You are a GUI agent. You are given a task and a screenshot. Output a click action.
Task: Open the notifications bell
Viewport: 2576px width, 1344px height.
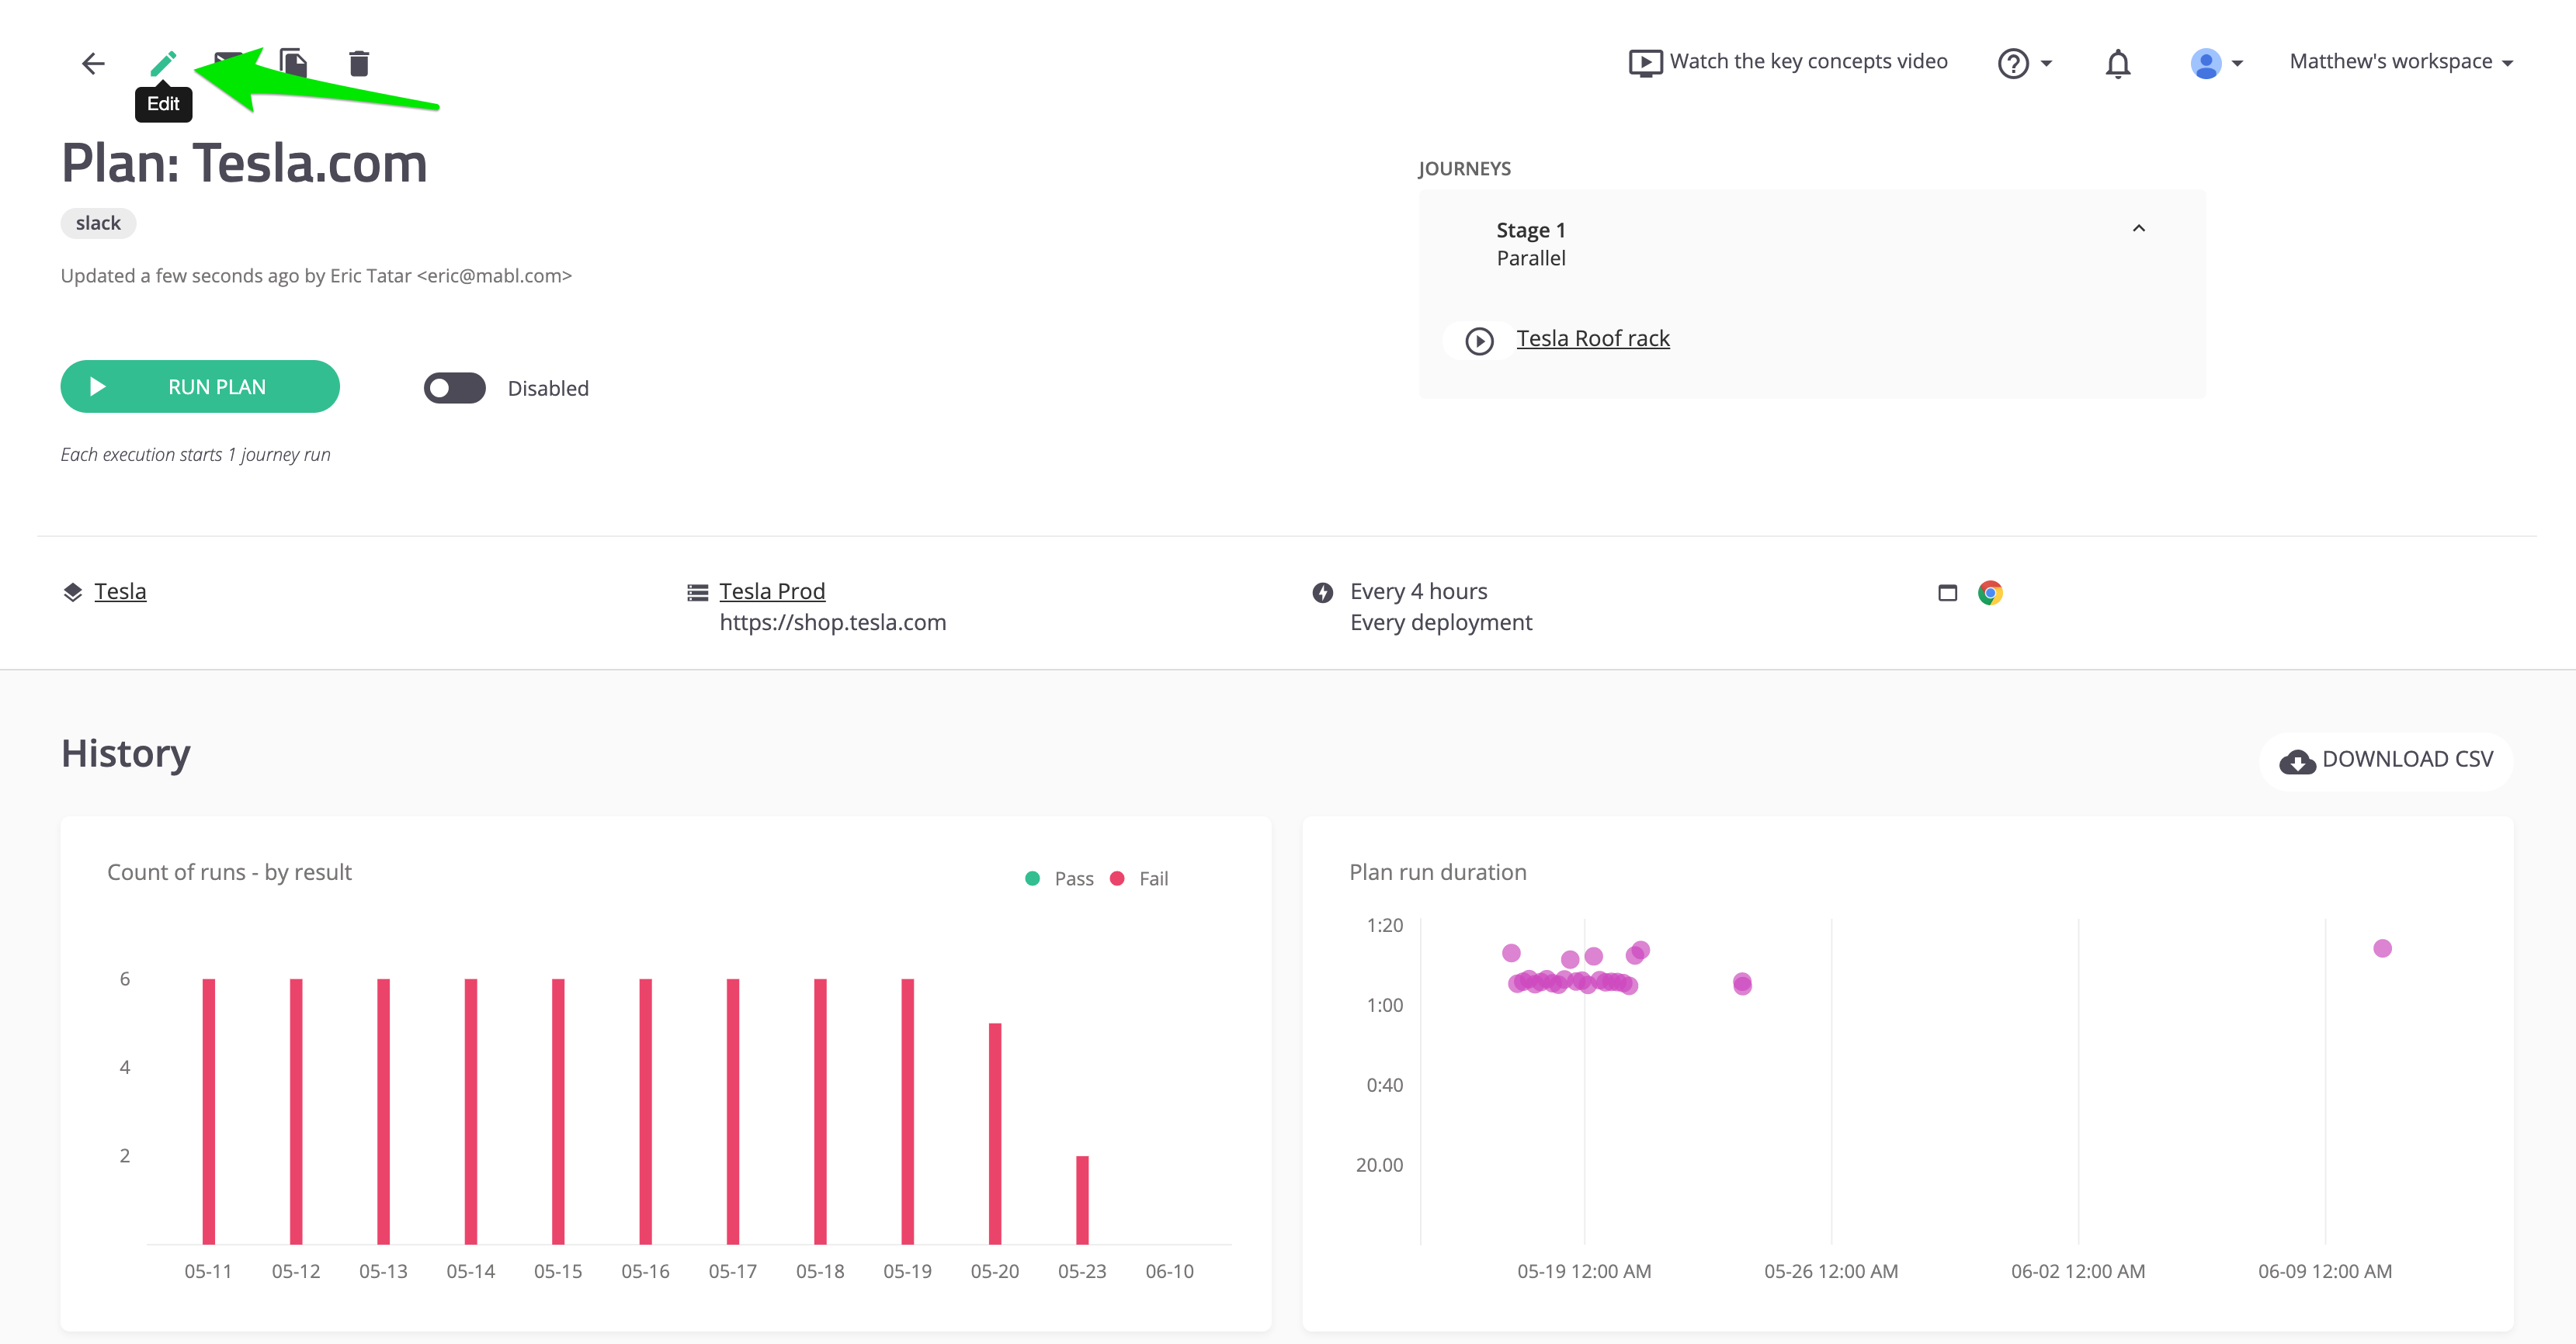(x=2117, y=63)
